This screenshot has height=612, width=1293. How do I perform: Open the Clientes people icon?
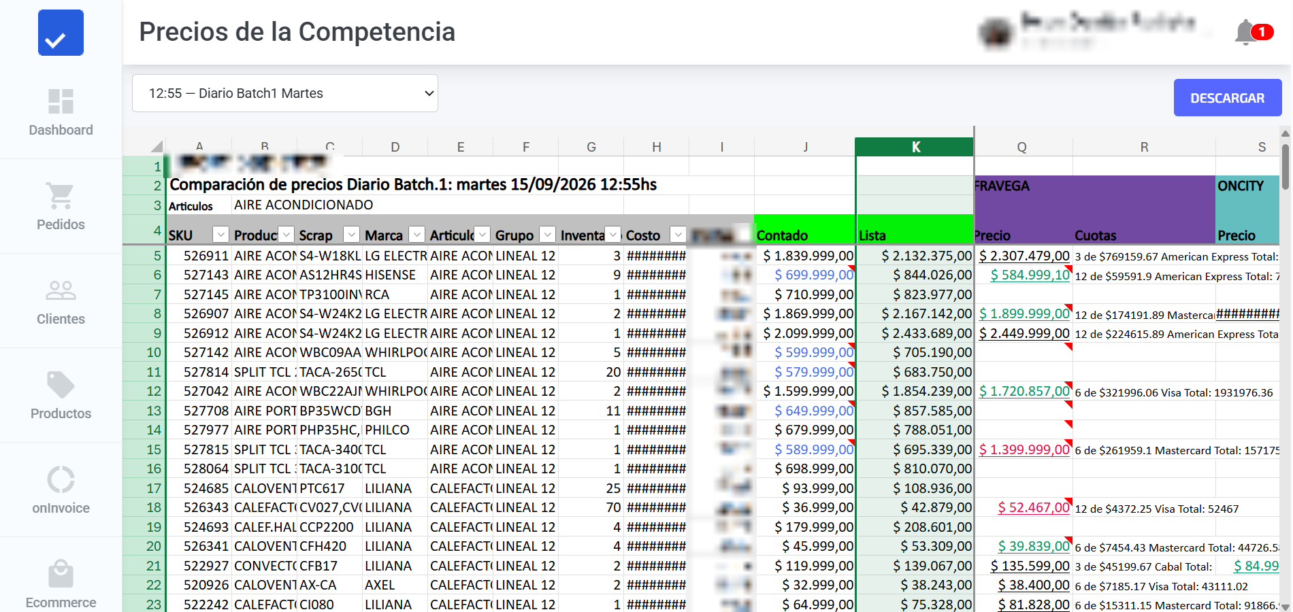coord(61,290)
